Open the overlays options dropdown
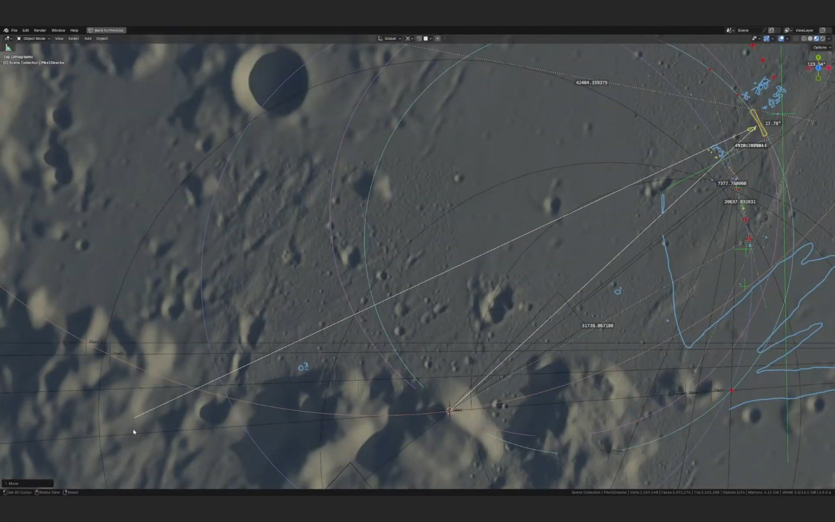This screenshot has width=835, height=522. coord(787,39)
